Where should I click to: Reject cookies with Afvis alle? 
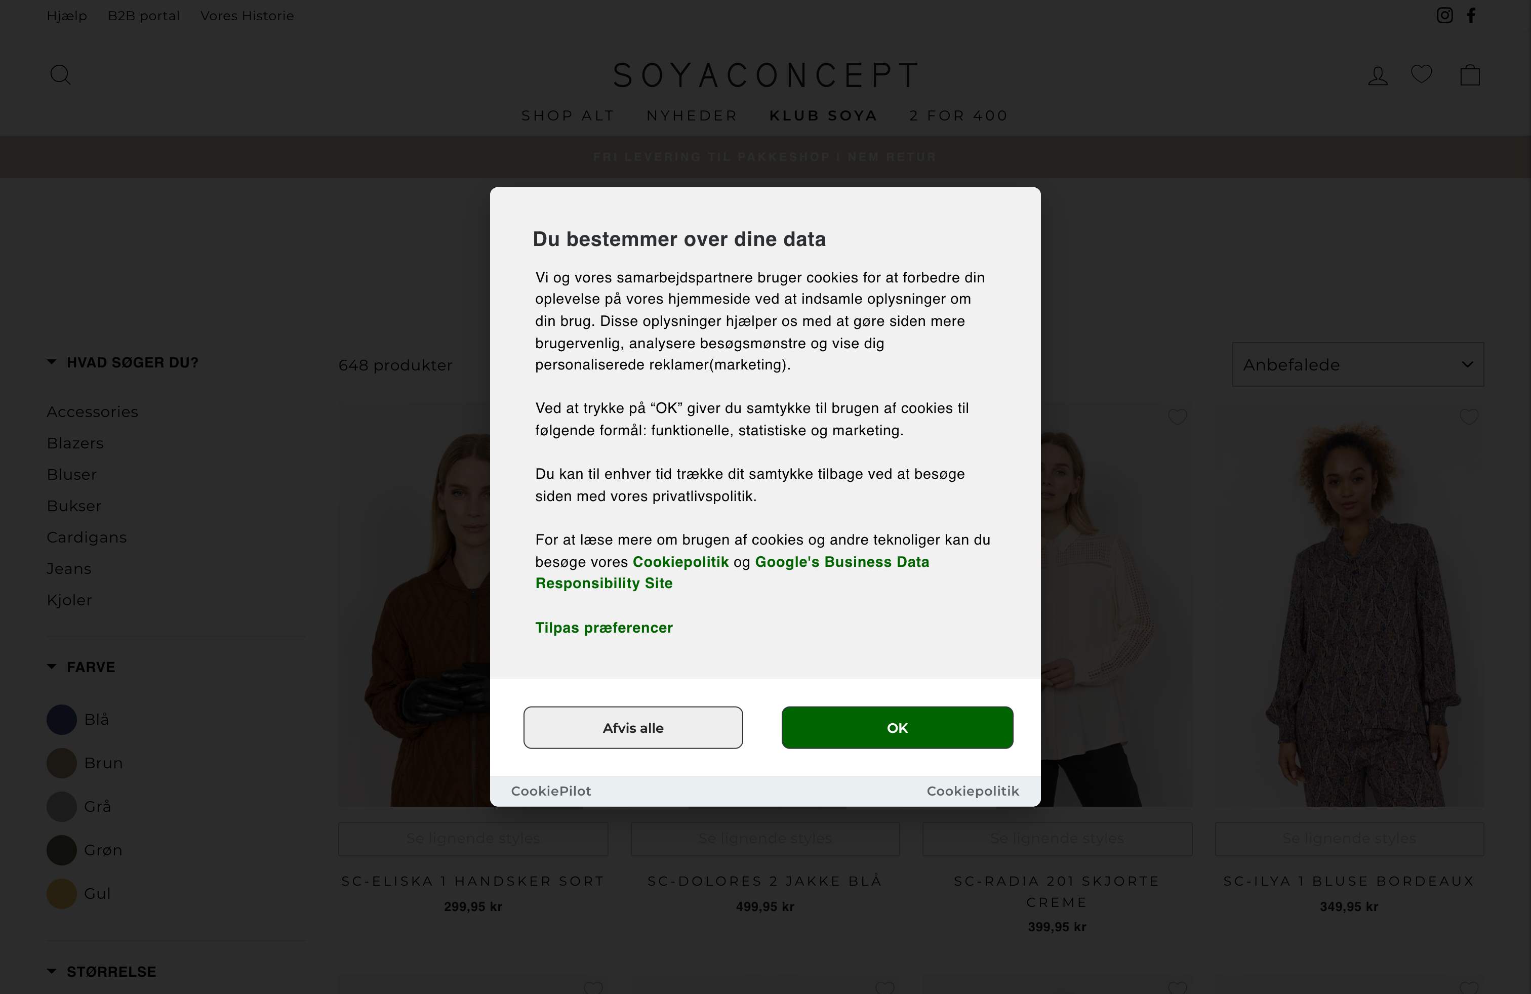click(x=633, y=728)
